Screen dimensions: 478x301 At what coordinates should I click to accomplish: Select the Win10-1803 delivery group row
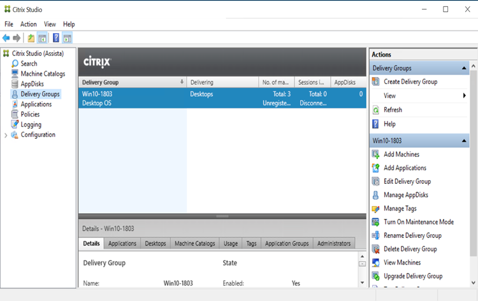click(222, 98)
